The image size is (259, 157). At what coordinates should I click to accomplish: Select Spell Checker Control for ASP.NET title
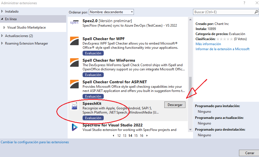(x=115, y=82)
